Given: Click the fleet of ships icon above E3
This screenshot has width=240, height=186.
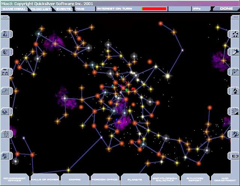Looking at the screenshot, I should pyautogui.click(x=235, y=134).
